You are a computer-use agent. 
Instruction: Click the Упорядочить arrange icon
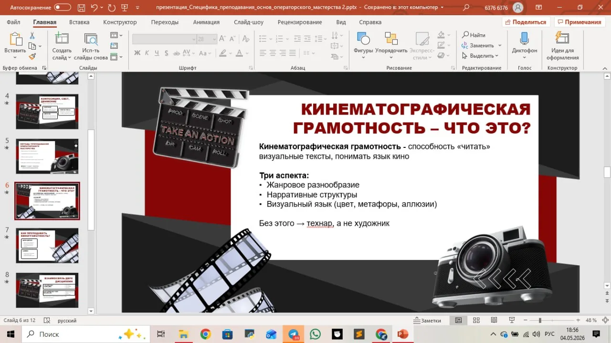(391, 39)
